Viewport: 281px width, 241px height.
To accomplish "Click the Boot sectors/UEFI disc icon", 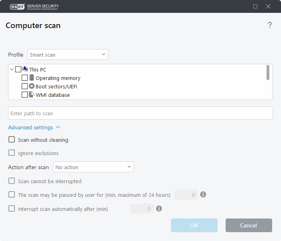I will pos(32,86).
